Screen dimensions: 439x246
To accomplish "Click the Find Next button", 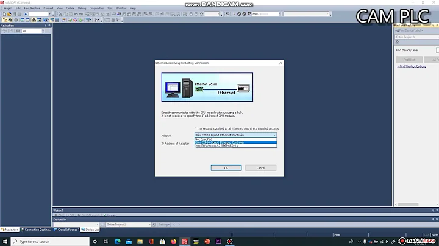I will click(x=409, y=60).
